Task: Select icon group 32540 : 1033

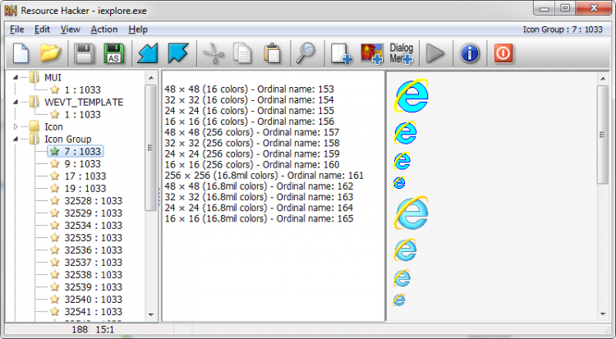Action: tap(93, 300)
